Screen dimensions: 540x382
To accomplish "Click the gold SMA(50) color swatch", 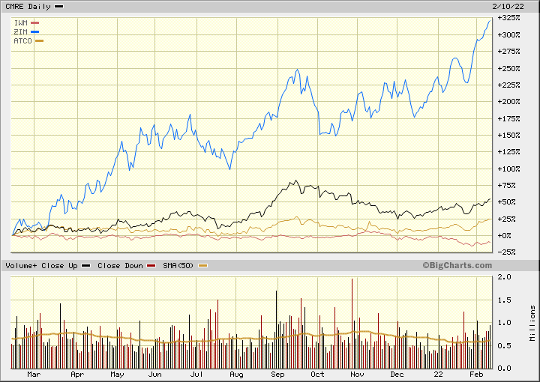I will tap(202, 265).
